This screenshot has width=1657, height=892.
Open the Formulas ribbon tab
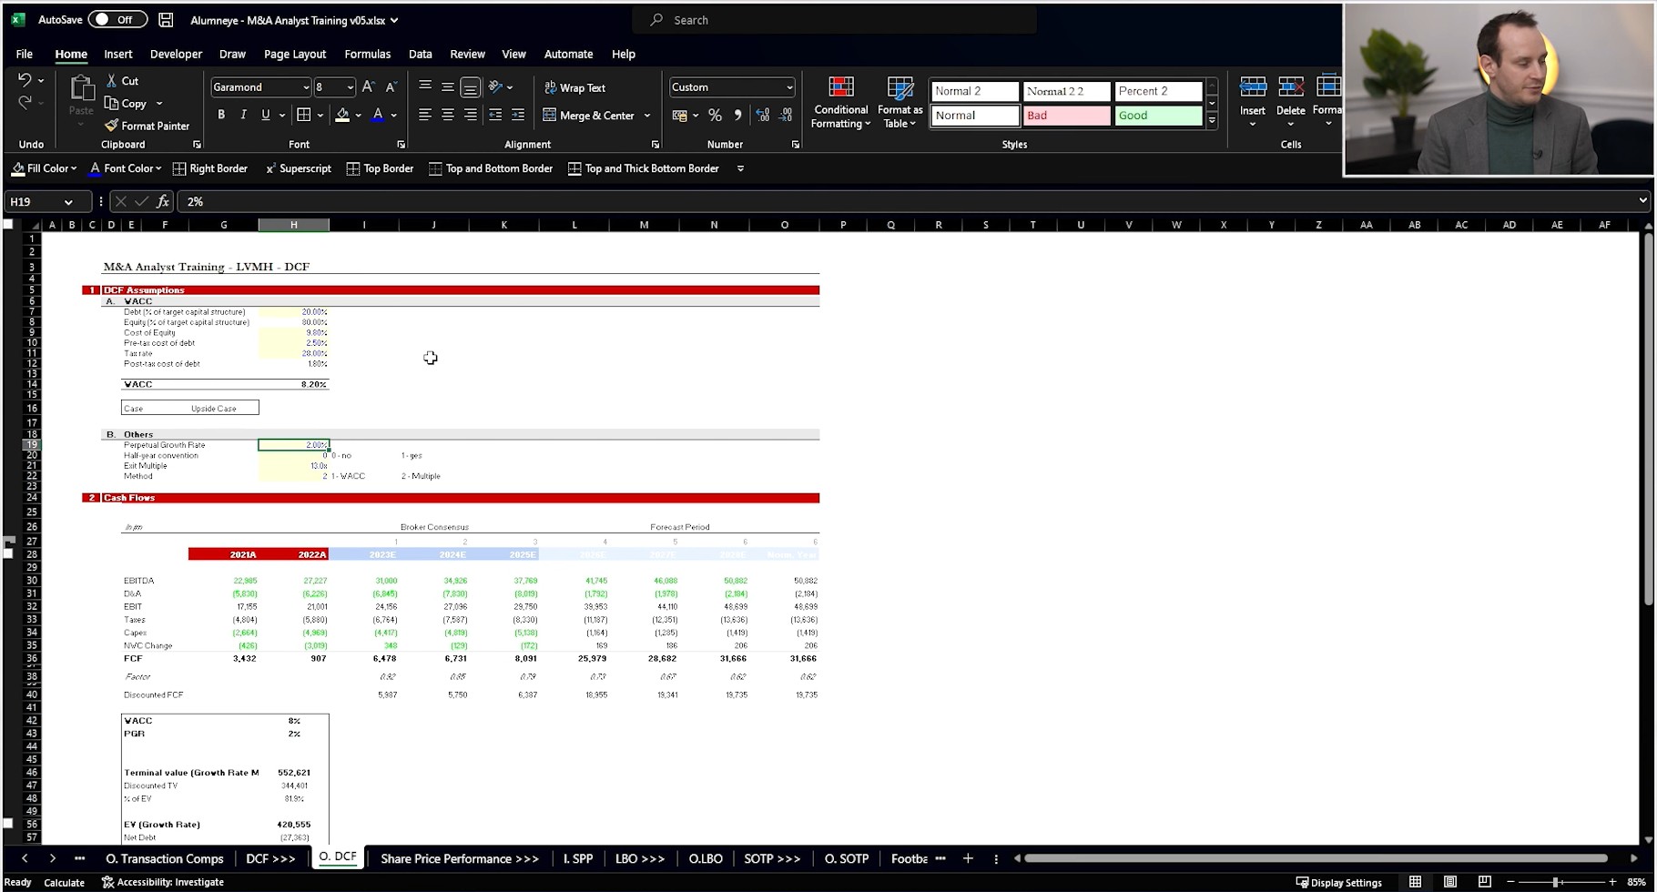(x=367, y=54)
